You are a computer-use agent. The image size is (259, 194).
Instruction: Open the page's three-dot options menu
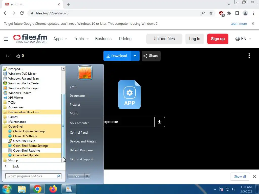tap(249, 56)
